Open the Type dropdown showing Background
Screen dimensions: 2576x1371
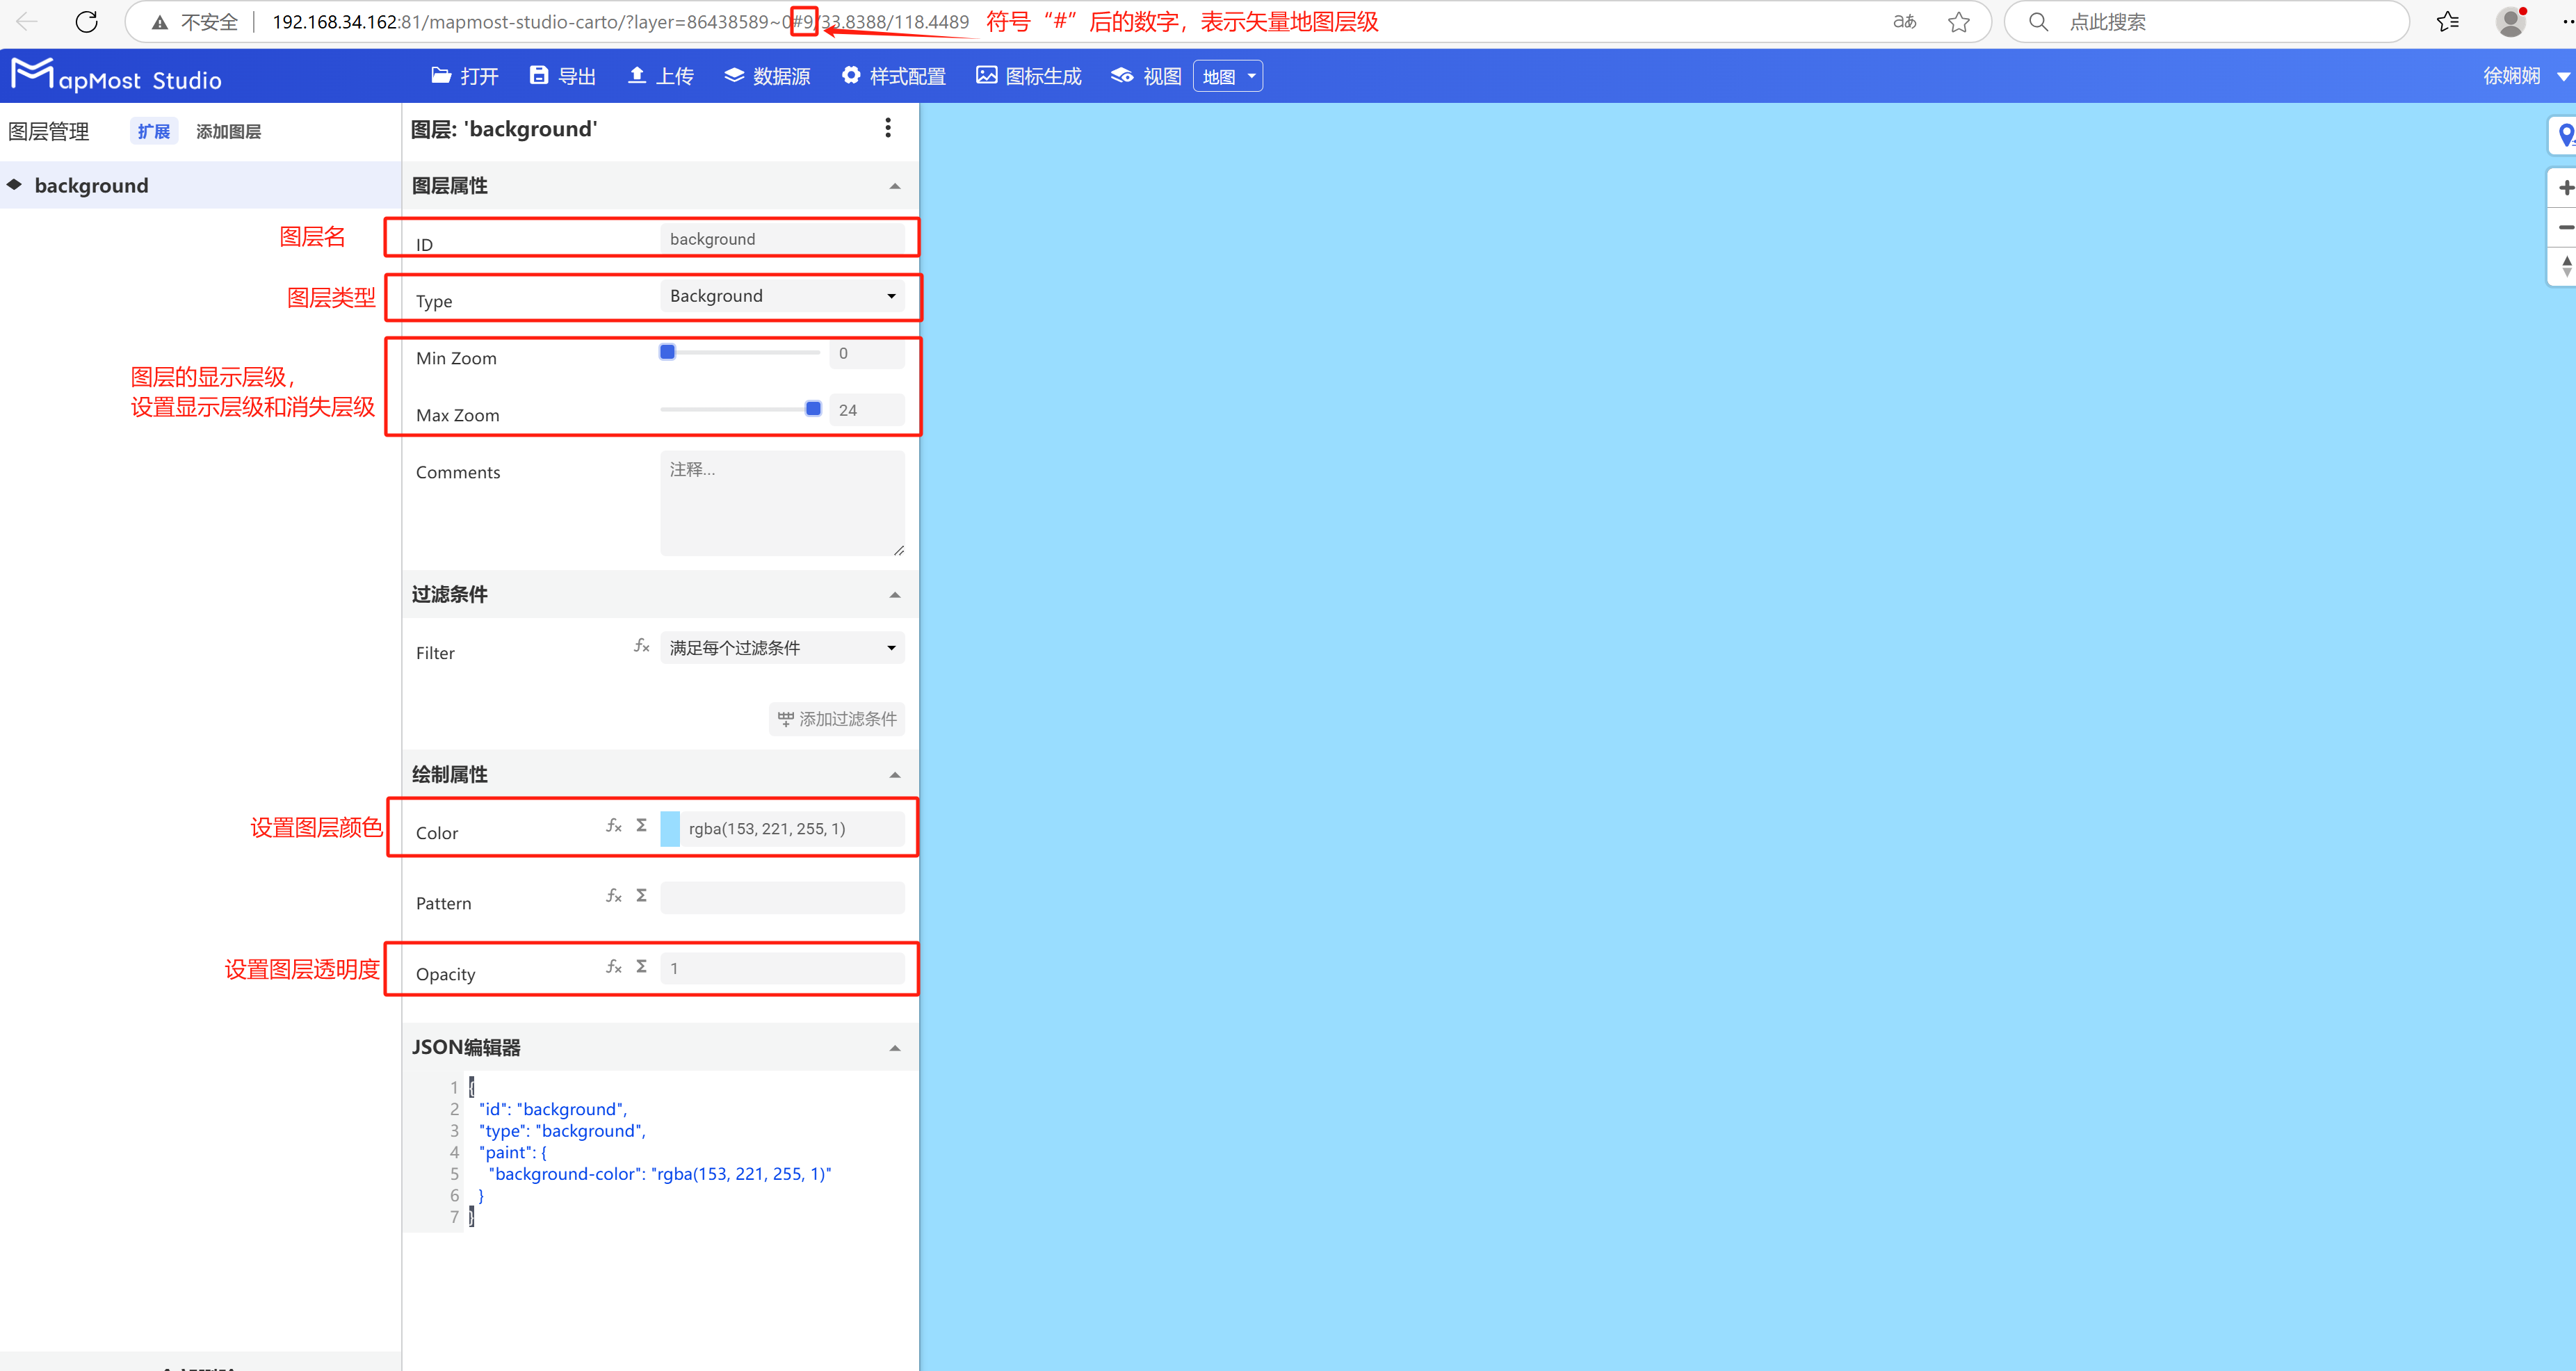point(783,296)
